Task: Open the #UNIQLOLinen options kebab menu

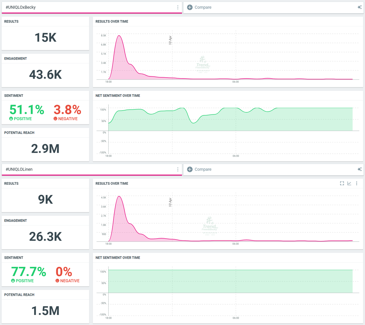Action: tap(178, 169)
